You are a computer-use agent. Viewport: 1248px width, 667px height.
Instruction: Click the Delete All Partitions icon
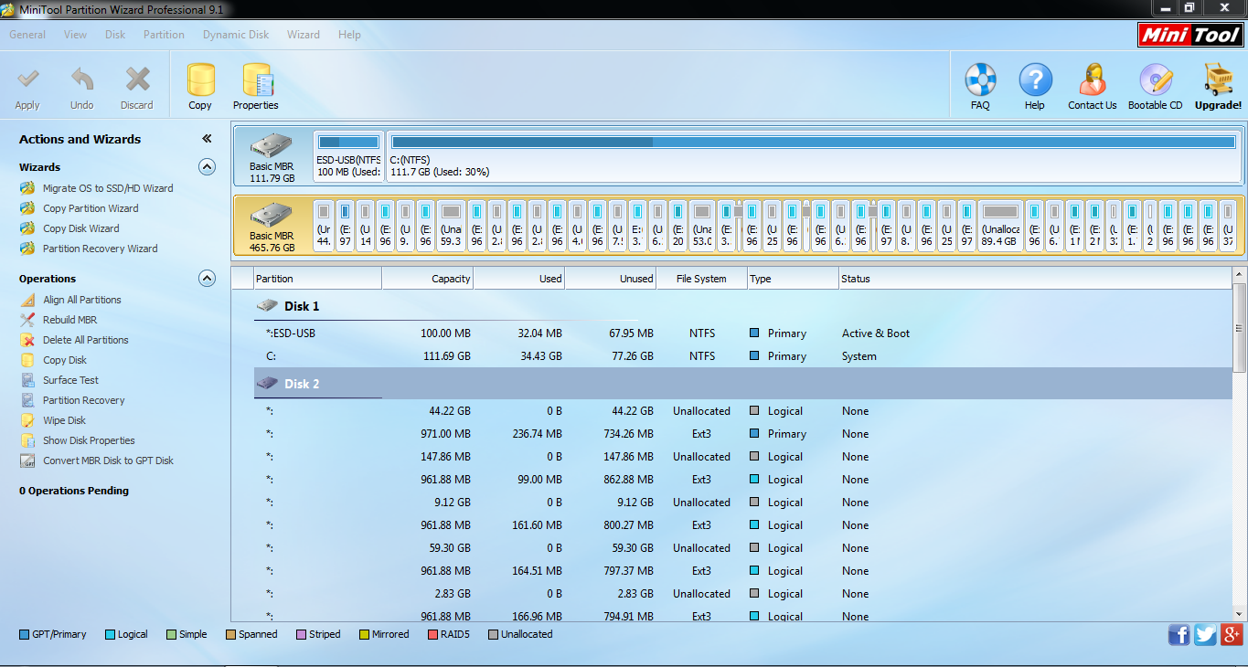coord(27,340)
